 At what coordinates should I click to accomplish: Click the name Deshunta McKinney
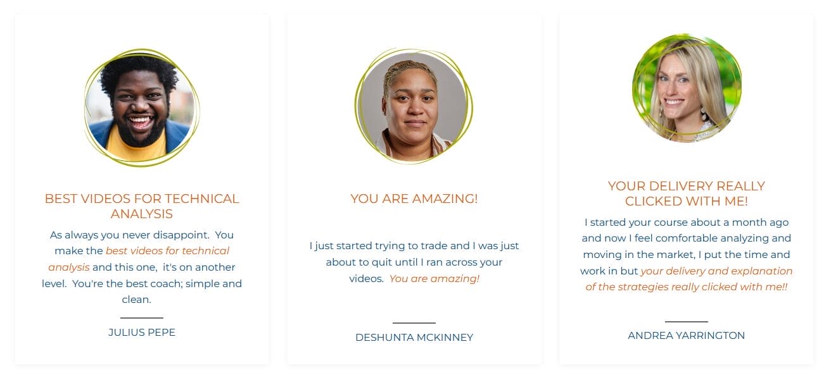tap(414, 338)
